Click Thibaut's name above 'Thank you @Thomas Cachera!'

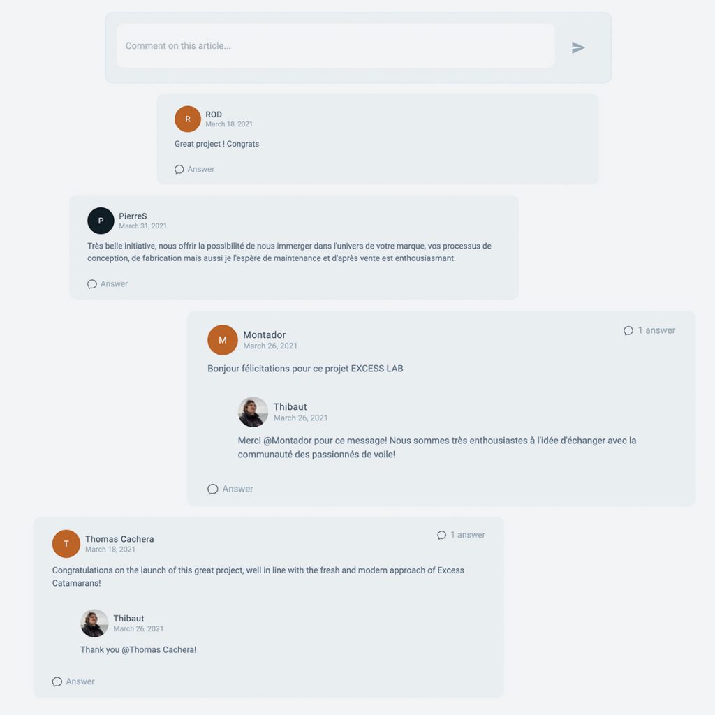point(128,619)
